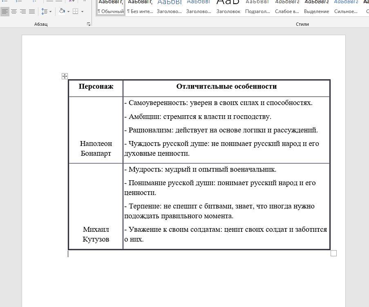
Task: Apply the Выделение style
Action: (316, 7)
